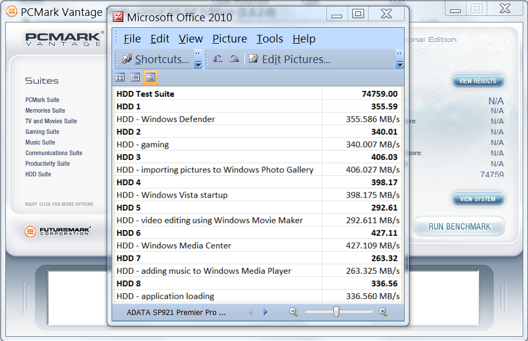The height and width of the screenshot is (341, 528).
Task: Open the Picture menu
Action: pos(229,39)
